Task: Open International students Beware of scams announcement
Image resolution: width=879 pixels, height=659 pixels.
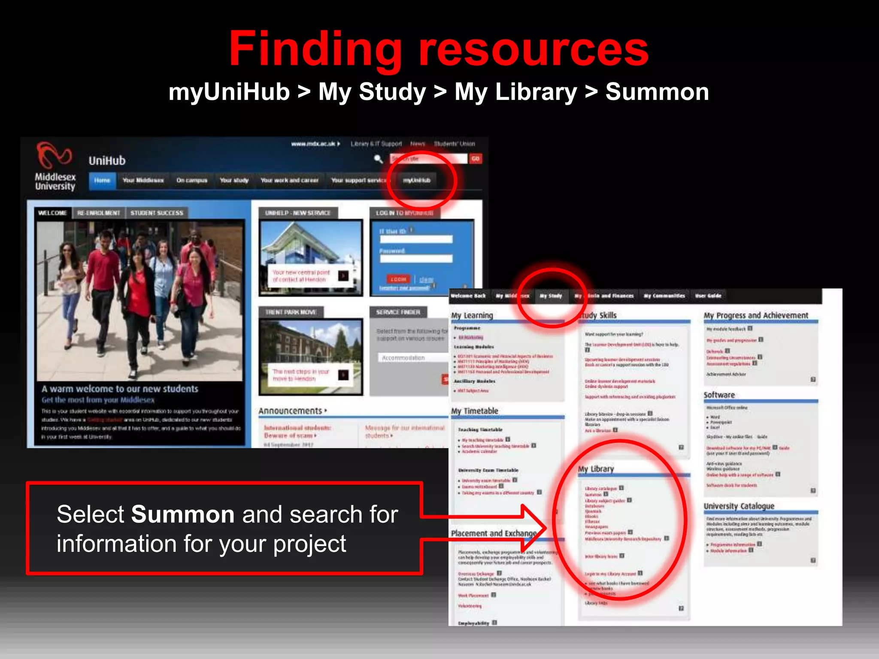Action: point(297,432)
